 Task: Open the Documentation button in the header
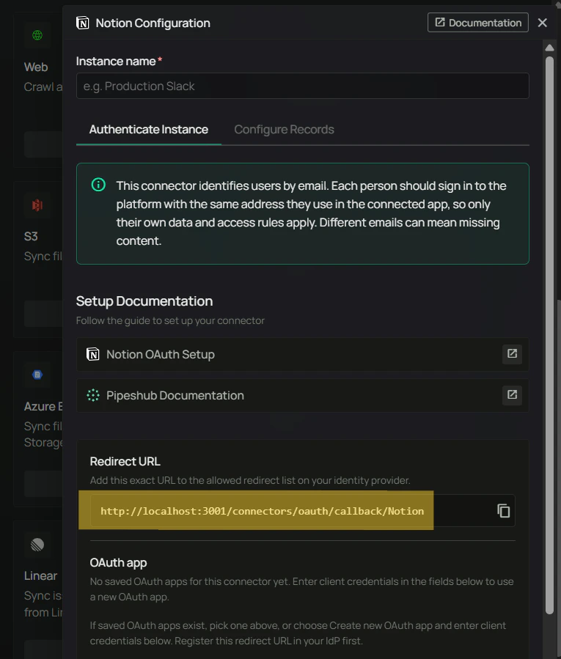click(477, 23)
